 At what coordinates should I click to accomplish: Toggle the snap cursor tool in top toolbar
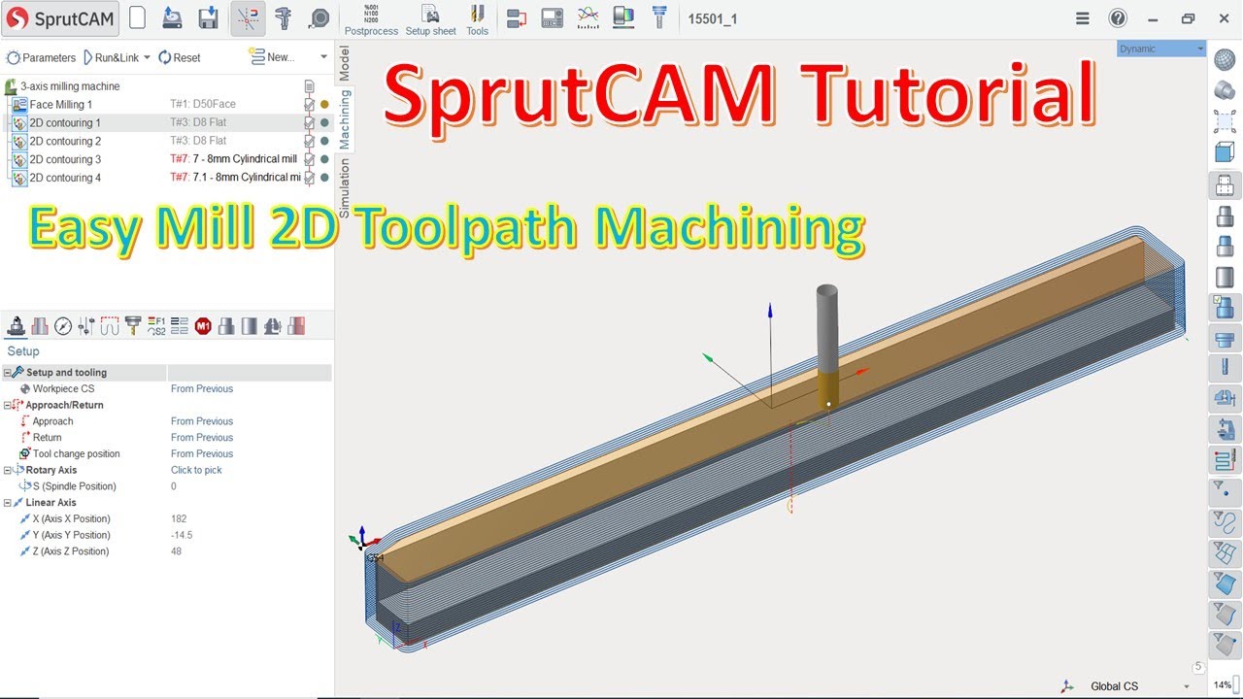(249, 18)
